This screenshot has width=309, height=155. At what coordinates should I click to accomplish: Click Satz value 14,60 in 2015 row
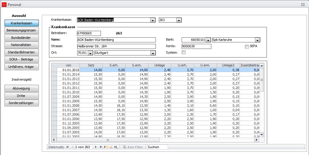pyautogui.click(x=91, y=70)
